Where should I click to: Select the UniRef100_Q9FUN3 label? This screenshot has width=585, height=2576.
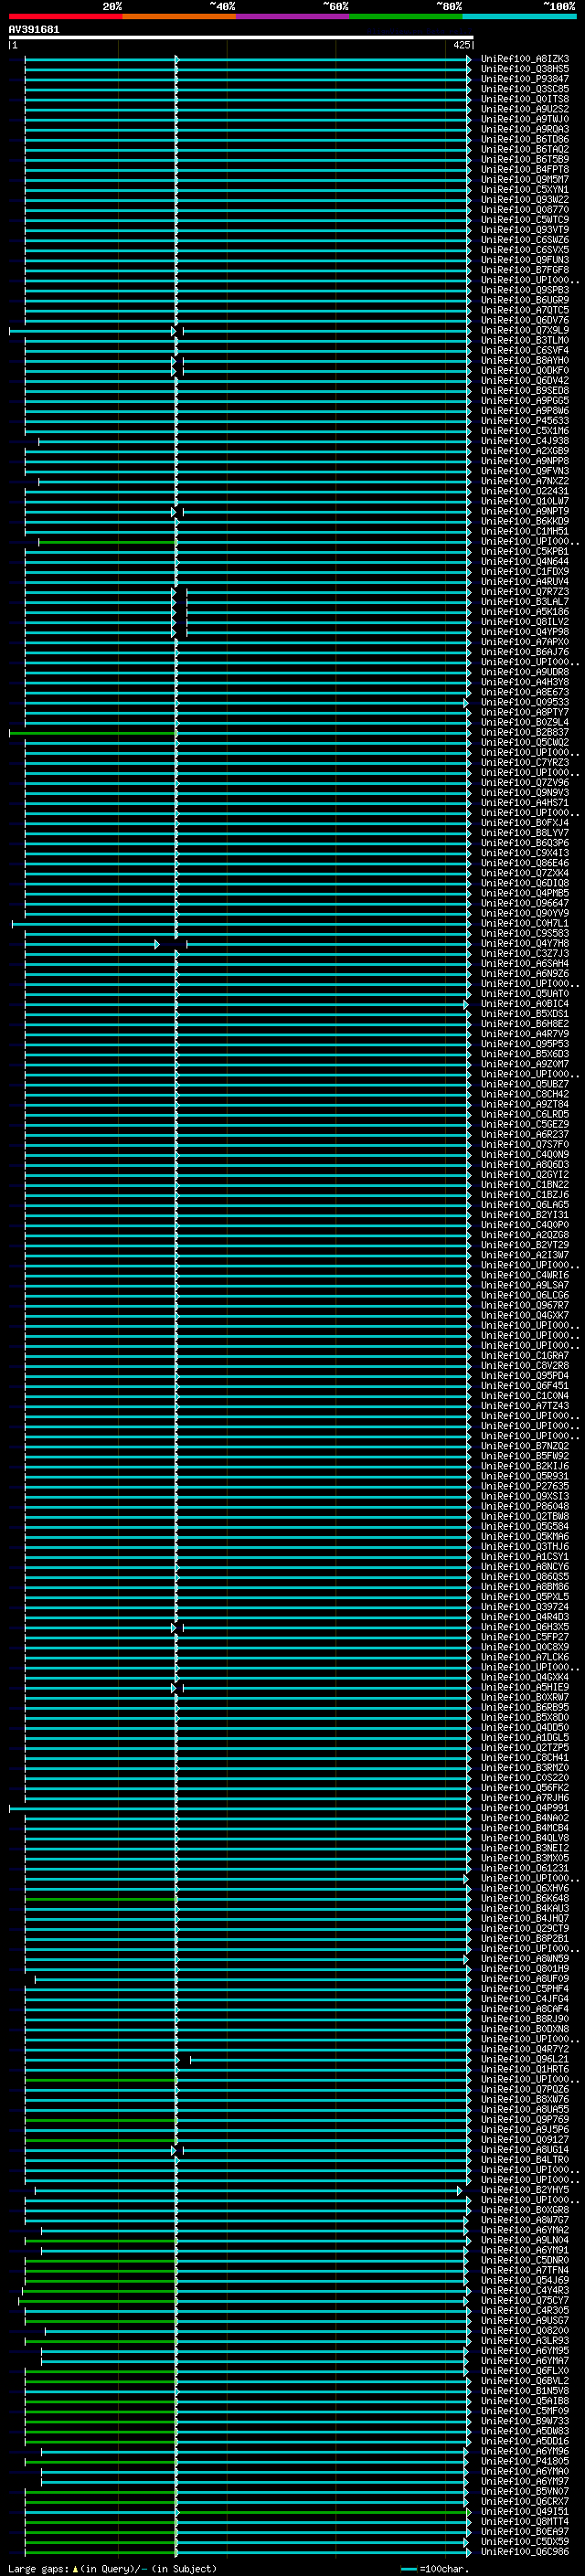pos(525,260)
